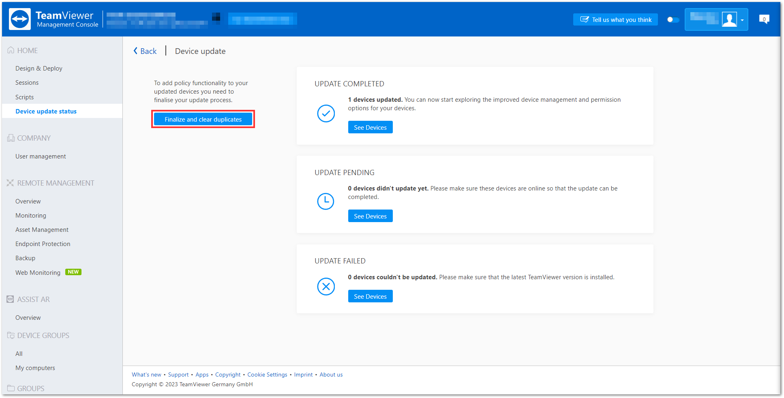Viewport: 784px width, 398px height.
Task: Switch to Device update status
Action: 46,111
